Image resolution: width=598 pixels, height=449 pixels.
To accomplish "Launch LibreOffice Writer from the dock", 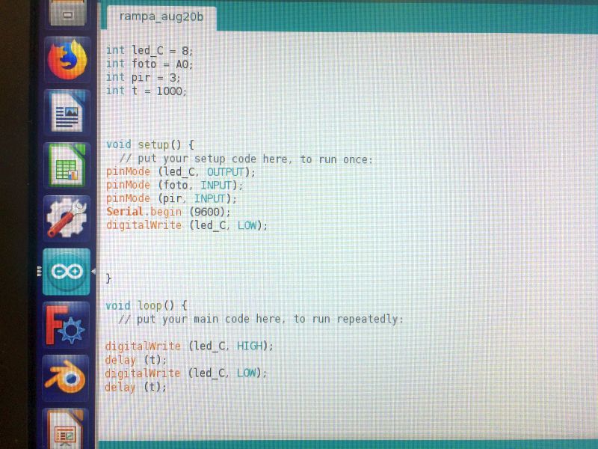I will (67, 113).
